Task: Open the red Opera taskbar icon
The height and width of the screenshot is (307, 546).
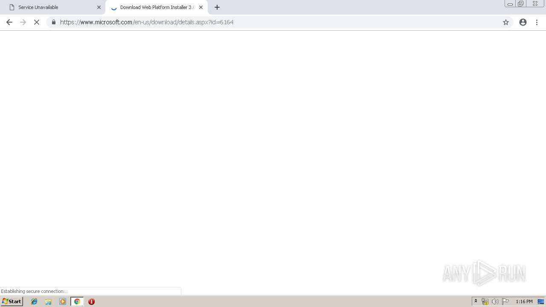Action: tap(91, 301)
